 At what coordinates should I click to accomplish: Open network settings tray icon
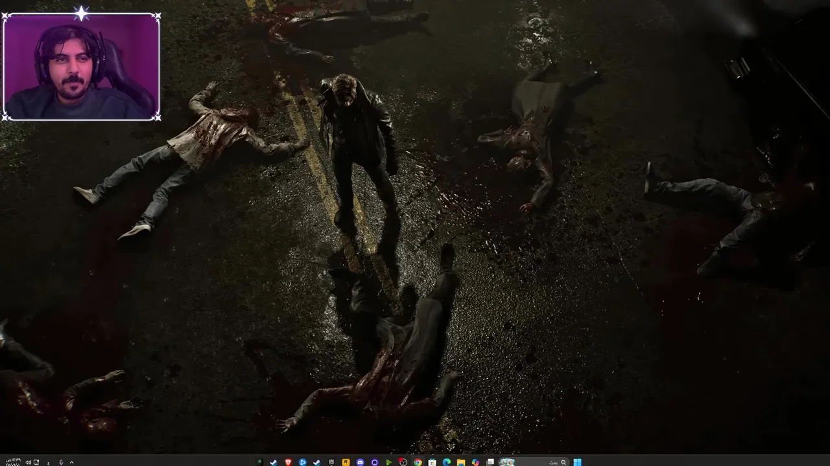pos(36,462)
